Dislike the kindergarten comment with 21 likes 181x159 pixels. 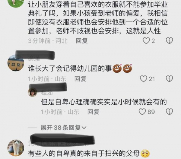pyautogui.click(x=169, y=79)
